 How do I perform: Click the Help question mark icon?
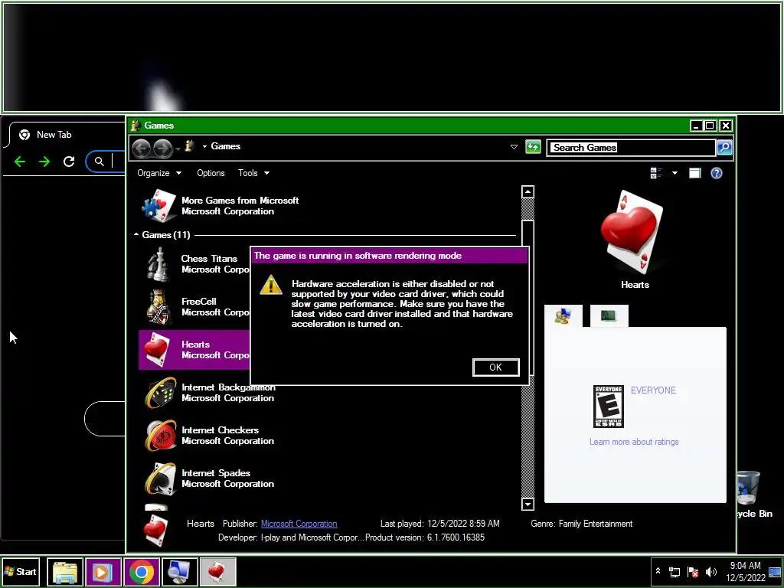coord(717,173)
